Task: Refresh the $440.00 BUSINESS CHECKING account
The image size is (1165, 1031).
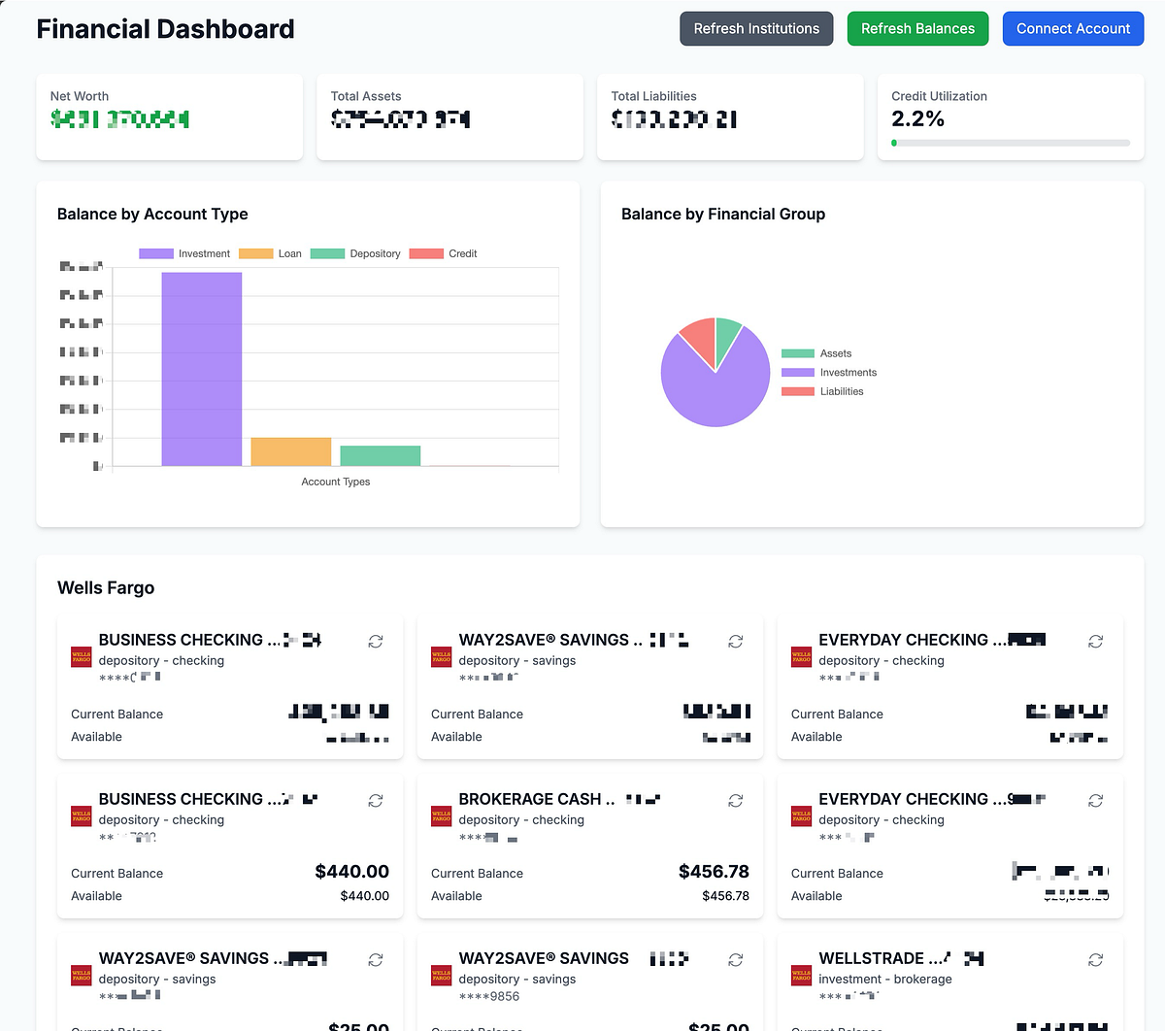Action: (x=376, y=801)
